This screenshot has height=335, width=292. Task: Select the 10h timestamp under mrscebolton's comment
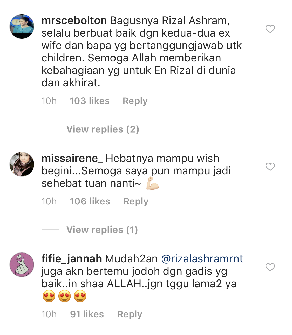[49, 101]
